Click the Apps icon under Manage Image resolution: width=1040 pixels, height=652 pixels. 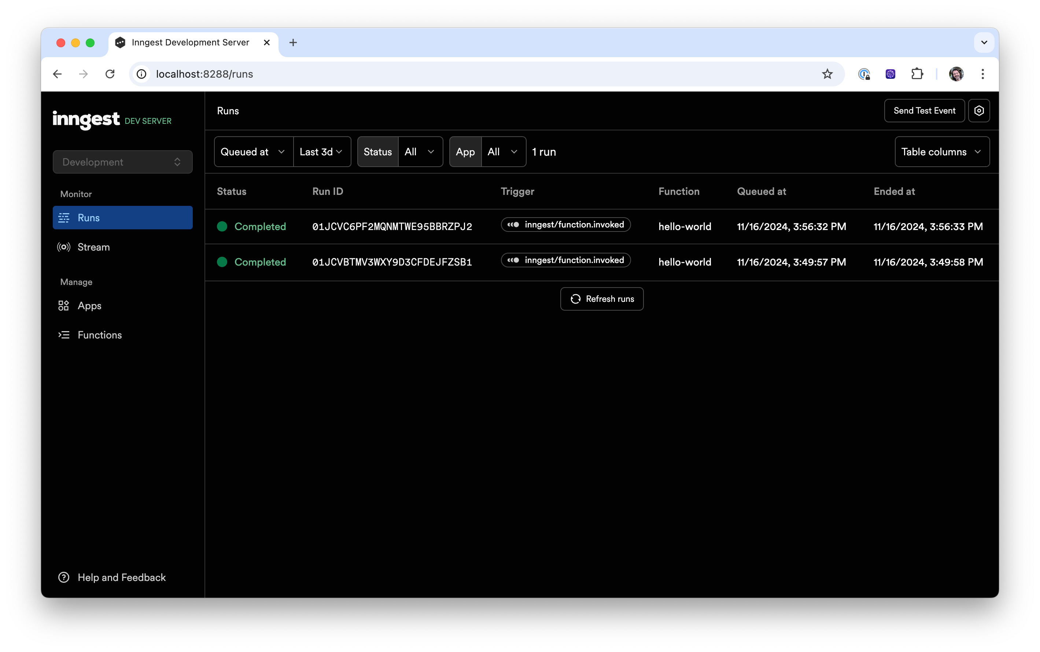pos(63,306)
